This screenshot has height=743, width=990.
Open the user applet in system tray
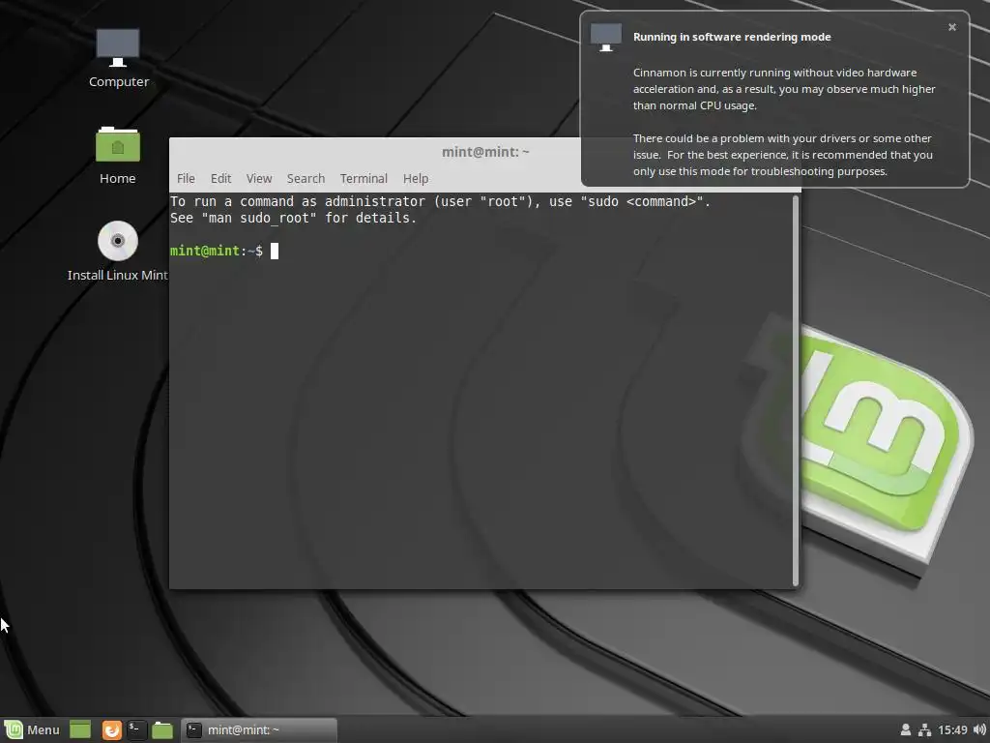905,729
